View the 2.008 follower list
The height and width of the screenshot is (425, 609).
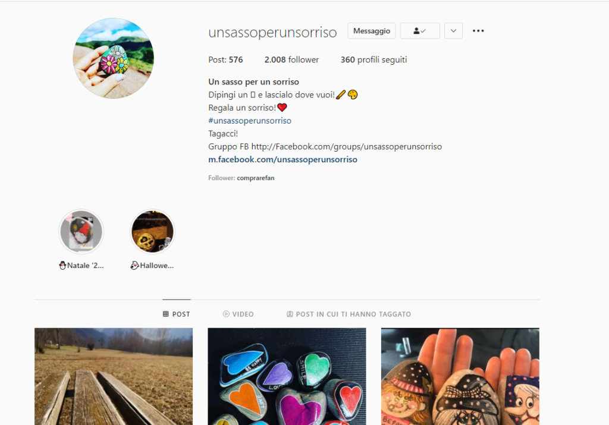pos(291,60)
